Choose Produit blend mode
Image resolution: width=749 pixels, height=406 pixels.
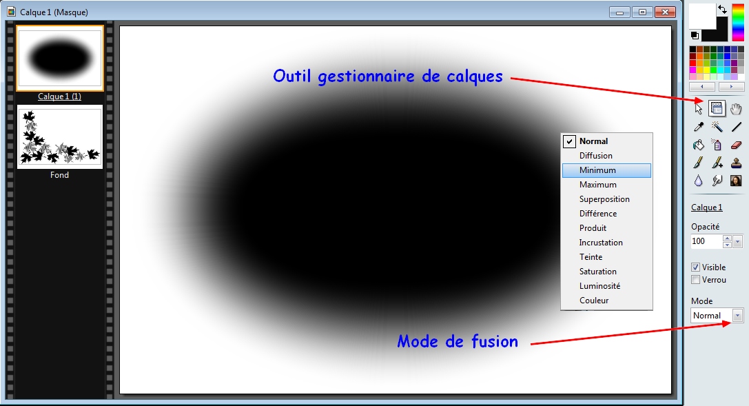click(x=606, y=228)
